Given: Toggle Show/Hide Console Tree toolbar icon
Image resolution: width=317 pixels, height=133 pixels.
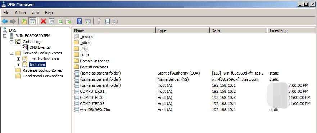Looking at the screenshot, I should point(32,21).
